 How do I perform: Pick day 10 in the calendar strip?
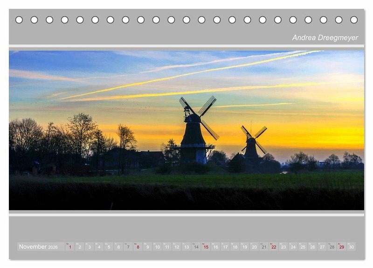tap(158, 247)
